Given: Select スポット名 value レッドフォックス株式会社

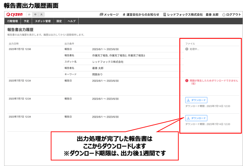Looking at the screenshot, I should coord(108,62).
